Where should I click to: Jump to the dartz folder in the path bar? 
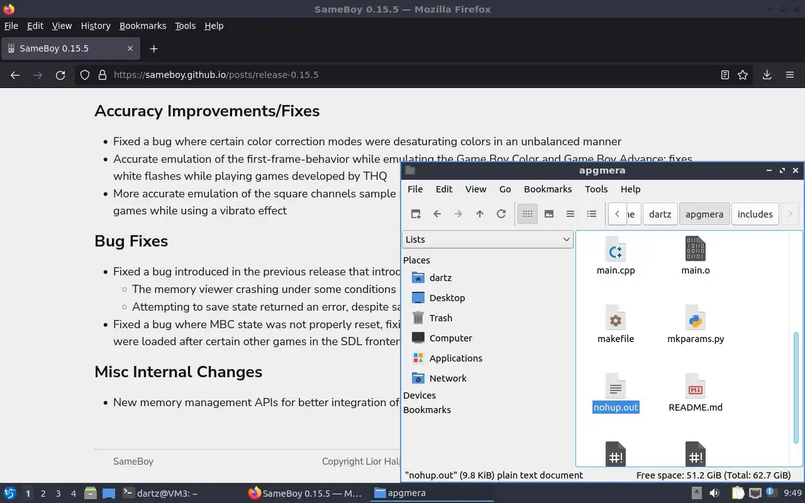tap(660, 214)
